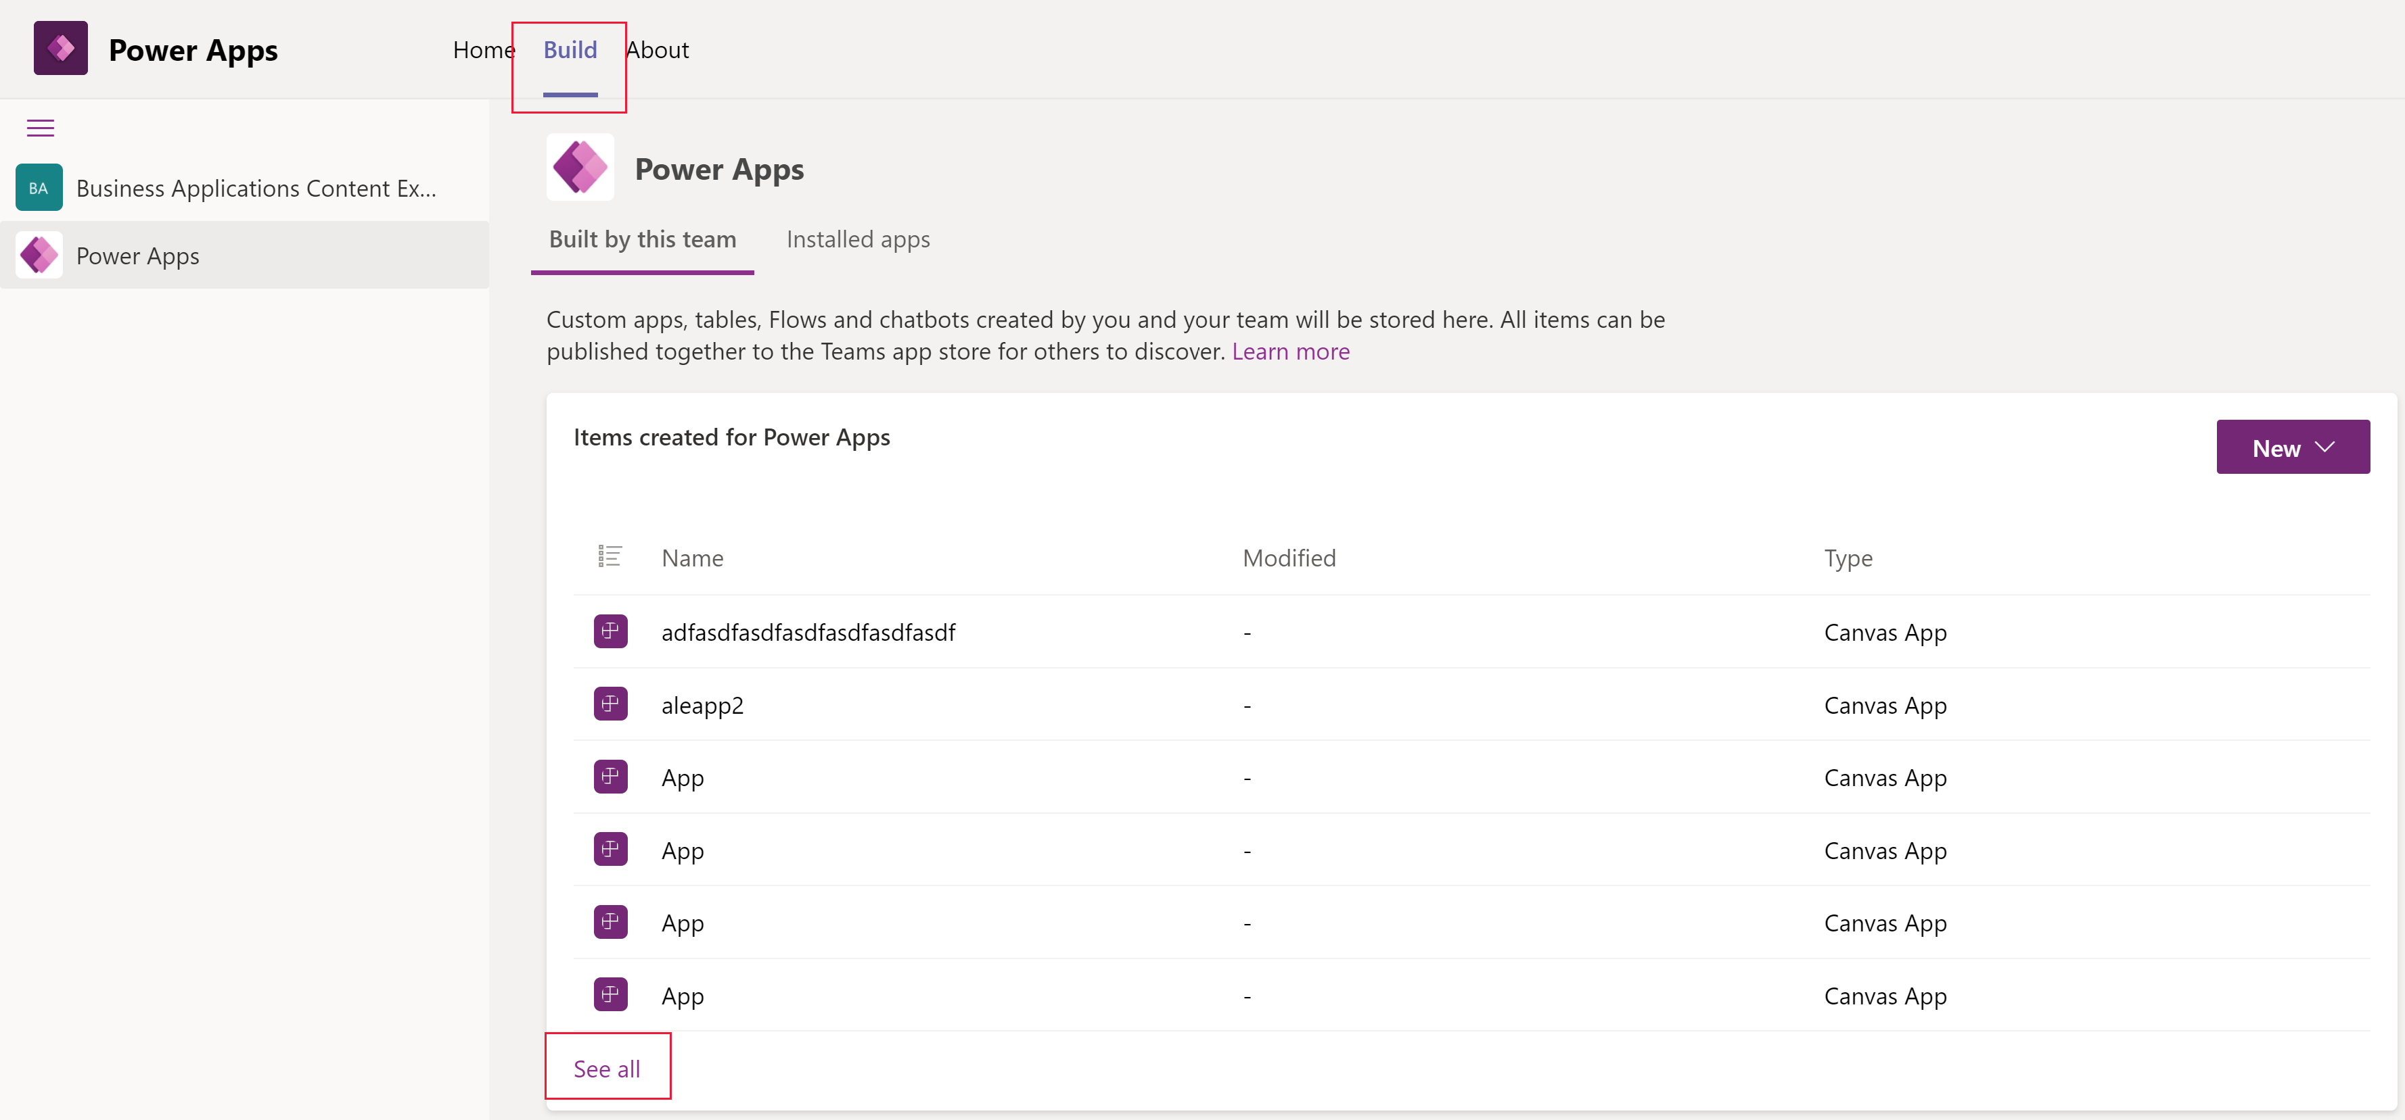Expand the items list sort options
Image resolution: width=2405 pixels, height=1120 pixels.
609,556
